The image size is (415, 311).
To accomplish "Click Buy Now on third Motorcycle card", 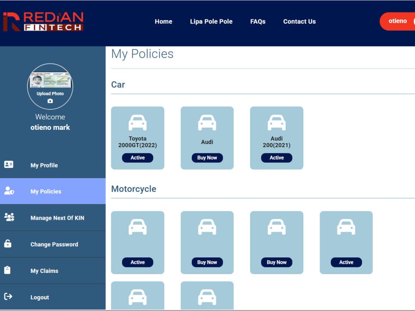I will (x=276, y=262).
